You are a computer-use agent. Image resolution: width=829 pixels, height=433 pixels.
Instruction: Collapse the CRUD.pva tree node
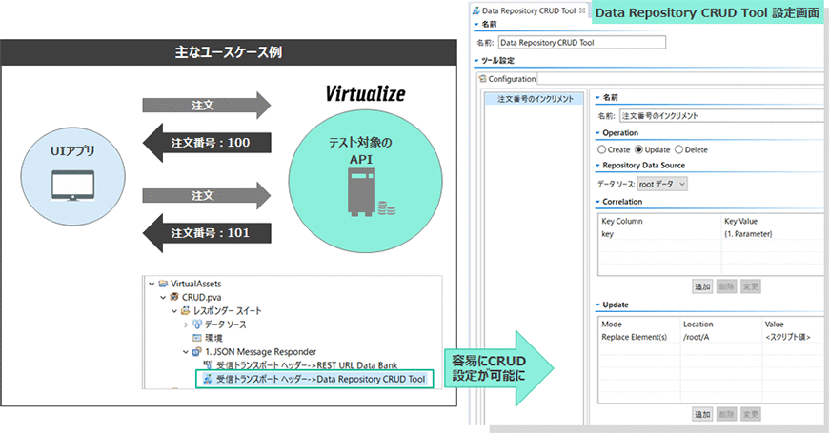pyautogui.click(x=163, y=297)
